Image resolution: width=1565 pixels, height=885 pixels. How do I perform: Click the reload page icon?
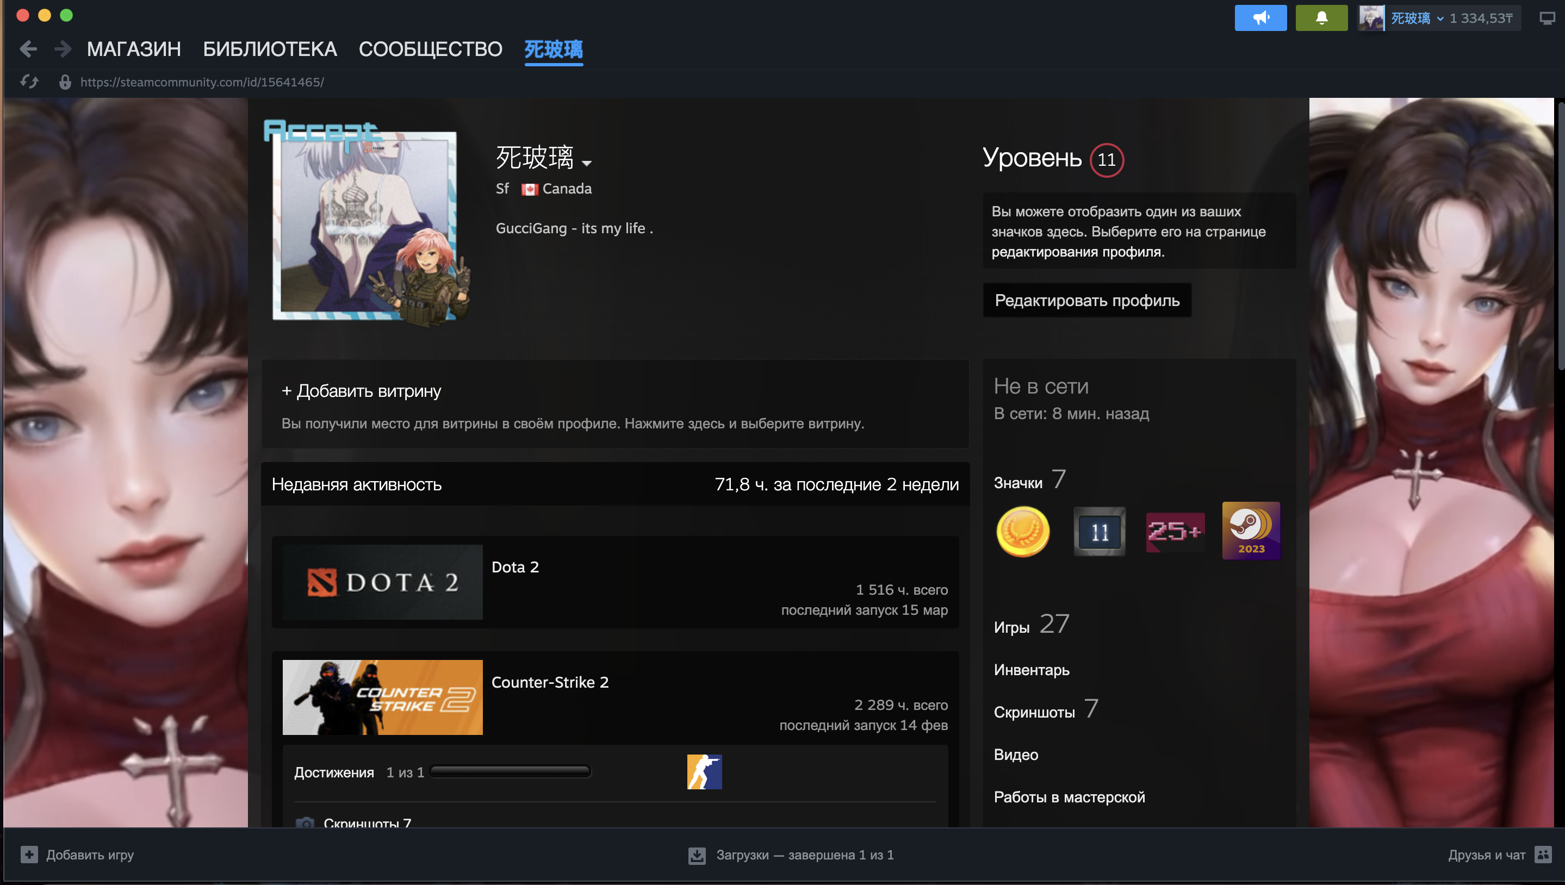29,82
